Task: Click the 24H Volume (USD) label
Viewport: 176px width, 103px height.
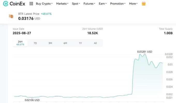Action: tap(93, 29)
